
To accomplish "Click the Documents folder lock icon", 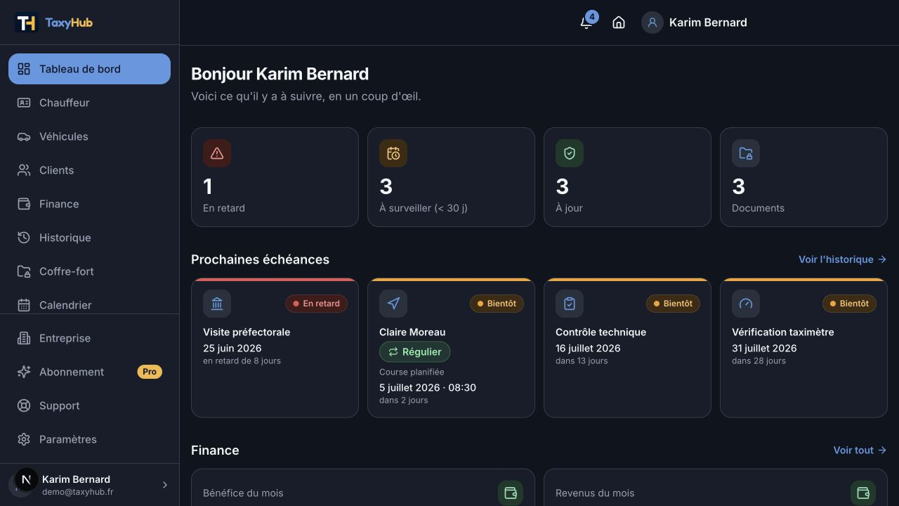I will 746,153.
